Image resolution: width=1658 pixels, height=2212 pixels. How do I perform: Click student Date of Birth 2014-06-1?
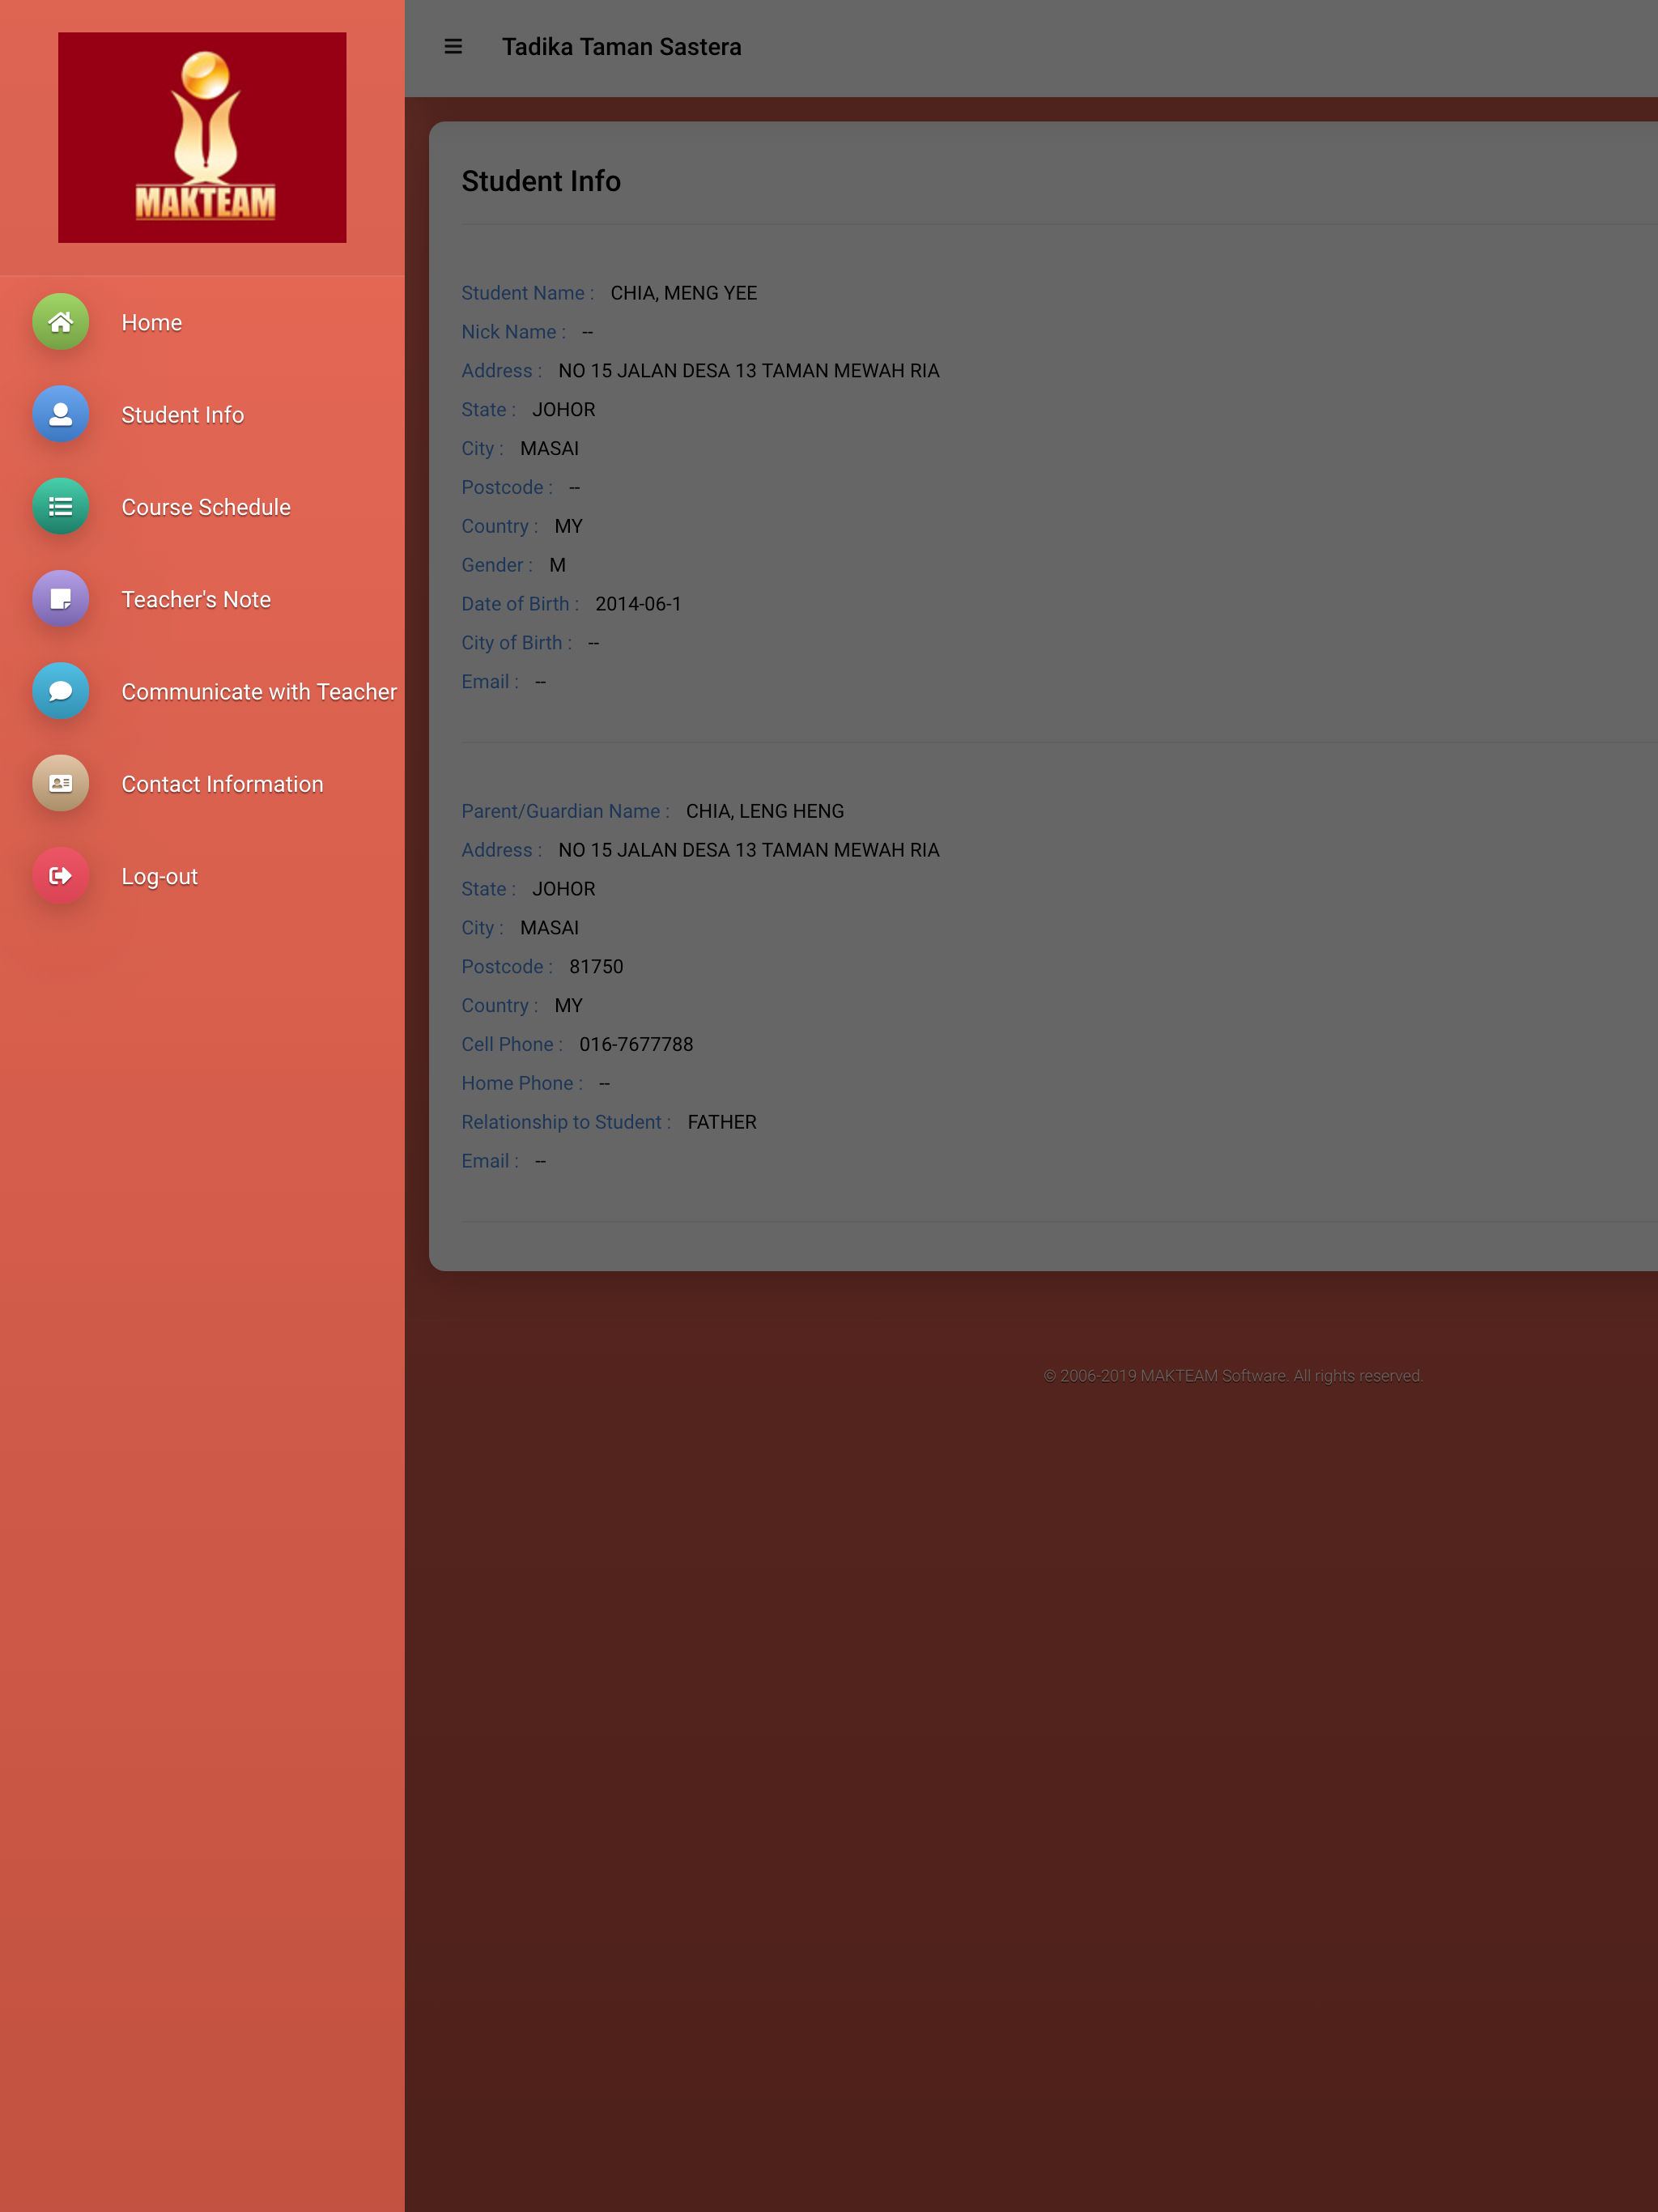[638, 604]
